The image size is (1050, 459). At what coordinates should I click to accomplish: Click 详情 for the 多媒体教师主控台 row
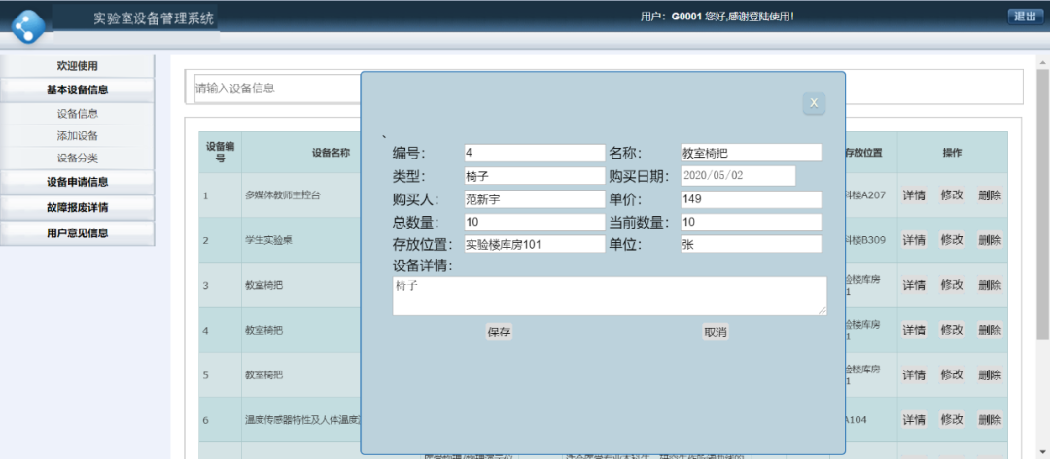pyautogui.click(x=914, y=195)
